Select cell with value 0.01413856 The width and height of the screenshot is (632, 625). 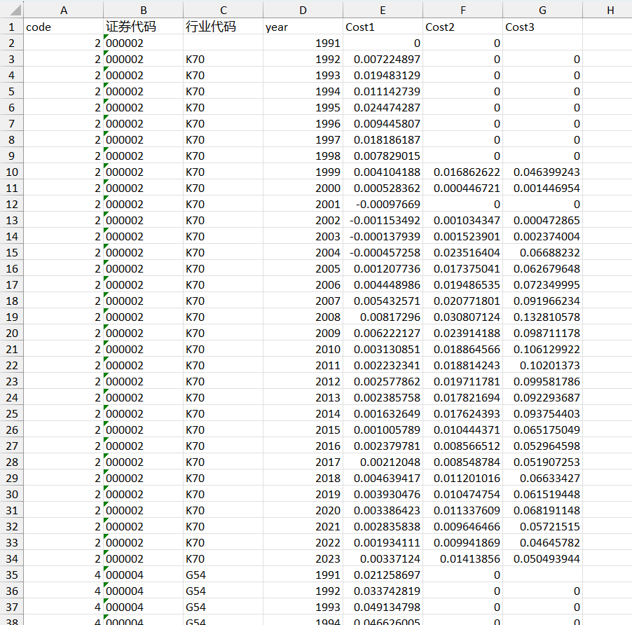tap(462, 559)
